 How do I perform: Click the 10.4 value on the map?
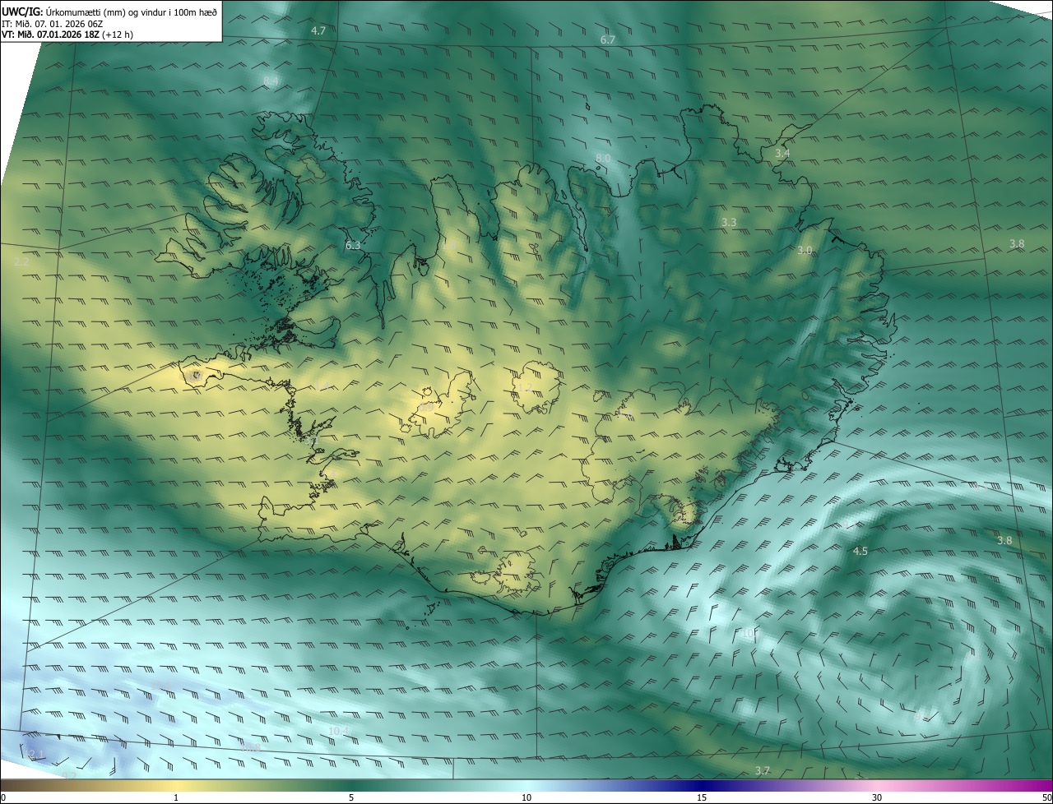[x=339, y=731]
